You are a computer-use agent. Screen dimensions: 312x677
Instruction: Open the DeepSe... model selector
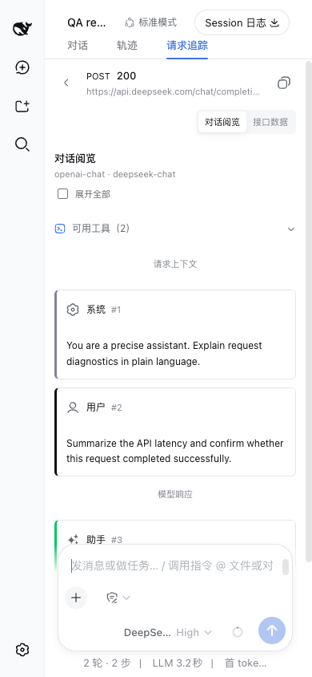tap(147, 633)
